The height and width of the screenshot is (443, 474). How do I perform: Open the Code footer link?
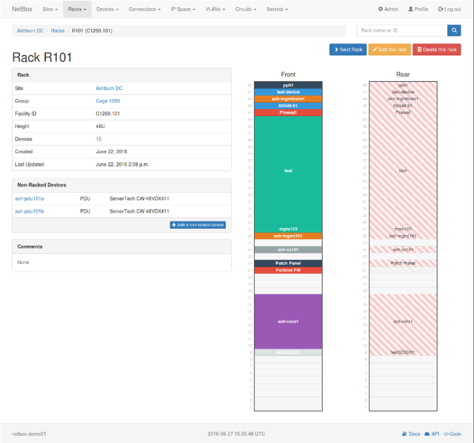[x=453, y=434]
